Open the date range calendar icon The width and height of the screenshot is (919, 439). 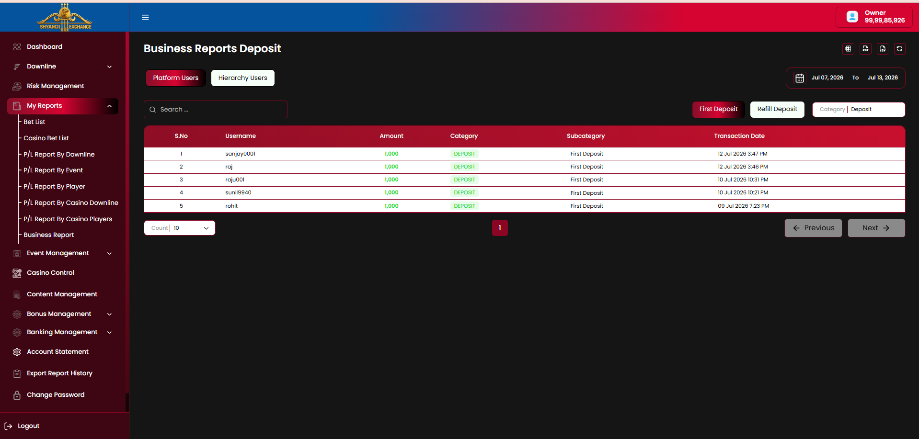click(x=800, y=78)
